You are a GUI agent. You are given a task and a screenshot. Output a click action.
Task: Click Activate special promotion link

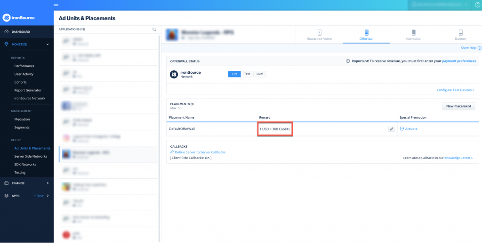click(411, 129)
